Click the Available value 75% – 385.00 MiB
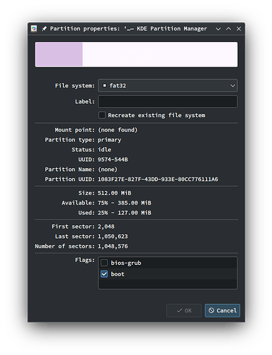 (125, 203)
